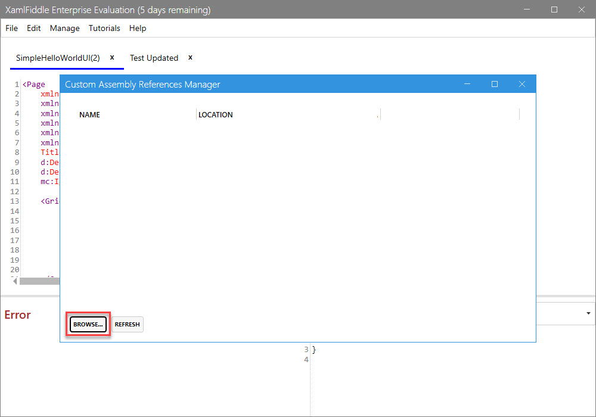The height and width of the screenshot is (417, 596).
Task: Minimize the Custom Assembly References Manager dialog
Action: pos(467,84)
